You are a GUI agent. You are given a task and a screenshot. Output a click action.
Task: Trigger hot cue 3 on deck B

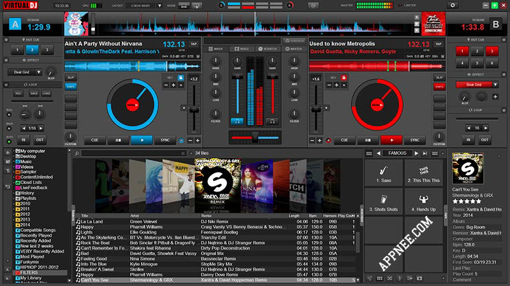(x=492, y=51)
